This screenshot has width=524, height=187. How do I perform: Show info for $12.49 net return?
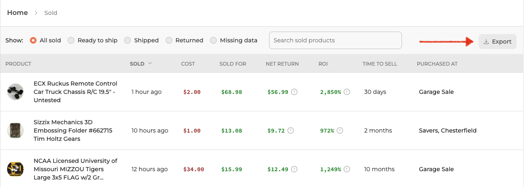coord(294,169)
